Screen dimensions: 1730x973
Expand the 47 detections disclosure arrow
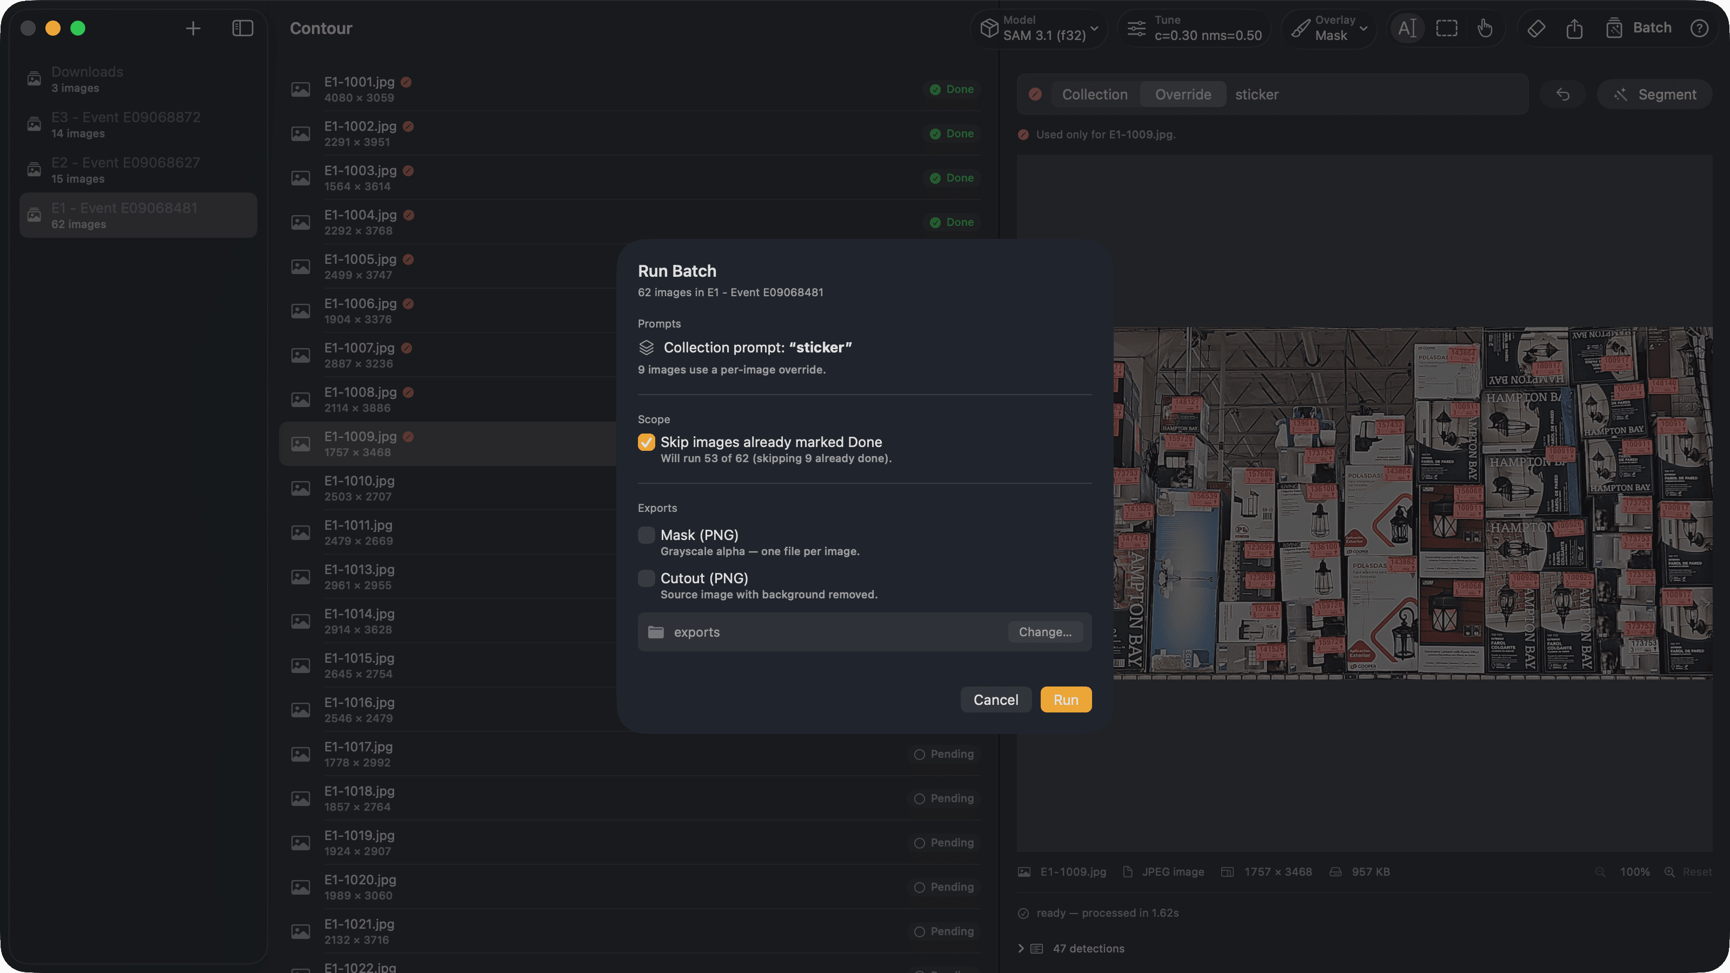click(x=1021, y=948)
